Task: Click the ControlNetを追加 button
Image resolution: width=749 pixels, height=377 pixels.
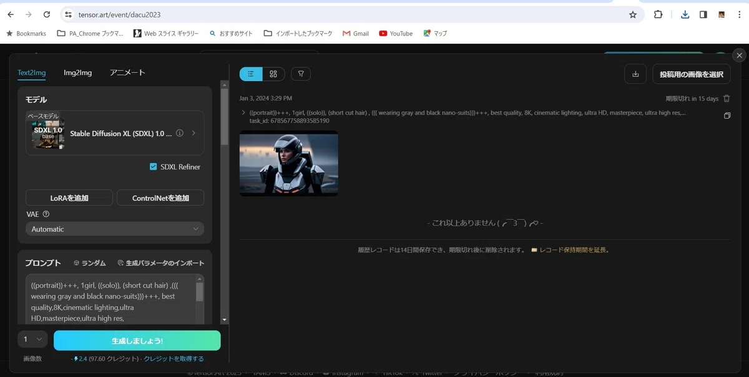Action: [x=160, y=198]
